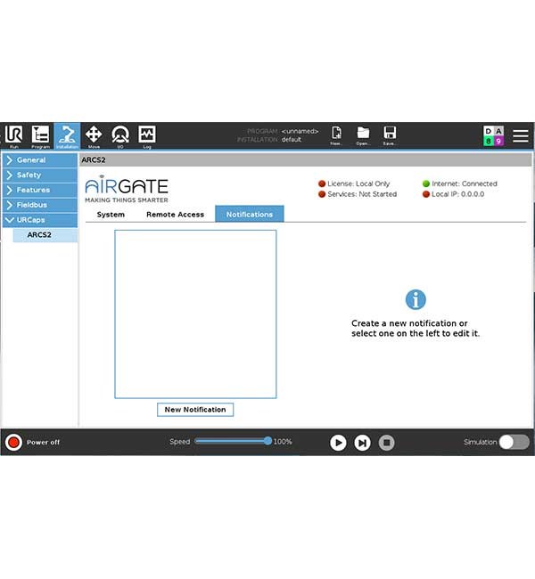Open the Move arrows icon

coord(94,136)
